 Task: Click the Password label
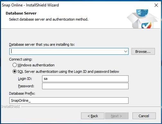(26, 86)
